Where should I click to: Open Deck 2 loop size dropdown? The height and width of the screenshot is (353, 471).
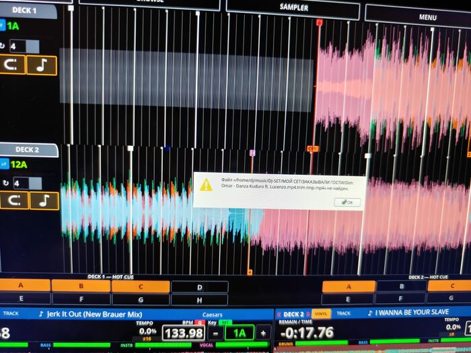(36, 183)
